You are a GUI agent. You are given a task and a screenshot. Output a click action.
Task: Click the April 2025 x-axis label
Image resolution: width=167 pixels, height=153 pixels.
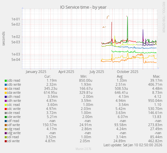(x=66, y=72)
